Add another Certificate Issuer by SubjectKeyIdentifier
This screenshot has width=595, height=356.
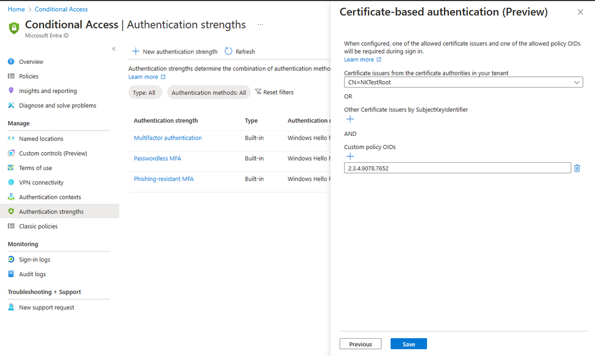[x=350, y=119]
